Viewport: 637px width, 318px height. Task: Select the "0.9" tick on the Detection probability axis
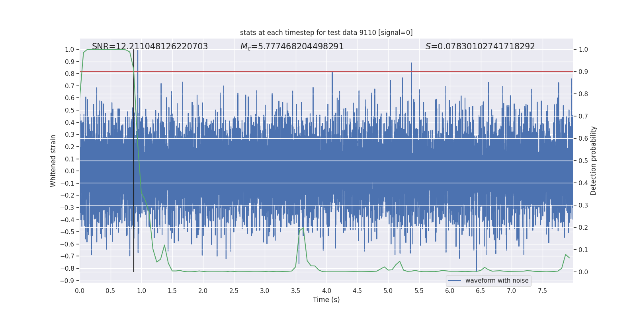click(583, 72)
